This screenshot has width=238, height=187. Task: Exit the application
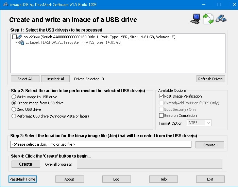(x=210, y=179)
